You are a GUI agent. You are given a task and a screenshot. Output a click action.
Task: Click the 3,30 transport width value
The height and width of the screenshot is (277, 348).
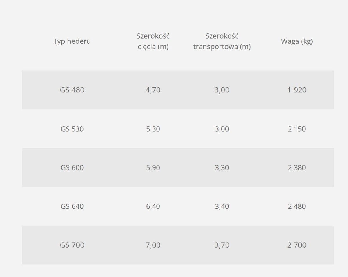222,168
